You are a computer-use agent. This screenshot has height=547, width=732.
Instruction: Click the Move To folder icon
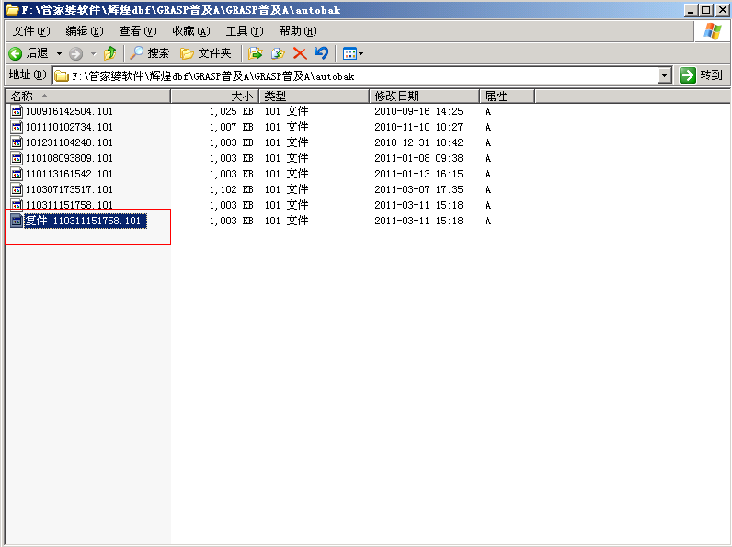tap(256, 53)
